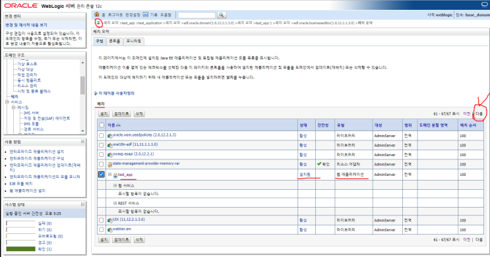Select JMS 서버 tree item
Screen dimensions: 490x257
31,113
